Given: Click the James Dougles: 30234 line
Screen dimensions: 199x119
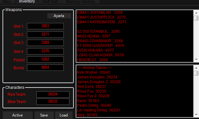Looking at the screenshot, I should (x=97, y=77).
